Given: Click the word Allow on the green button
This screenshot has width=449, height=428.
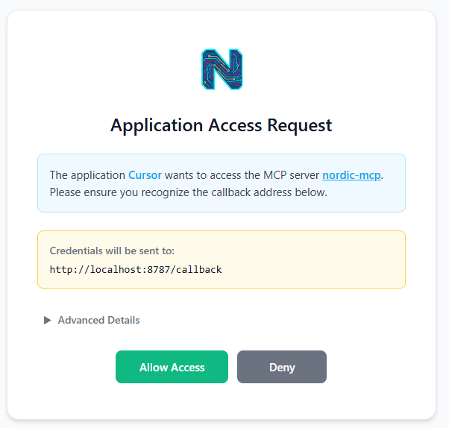Looking at the screenshot, I should tap(154, 368).
